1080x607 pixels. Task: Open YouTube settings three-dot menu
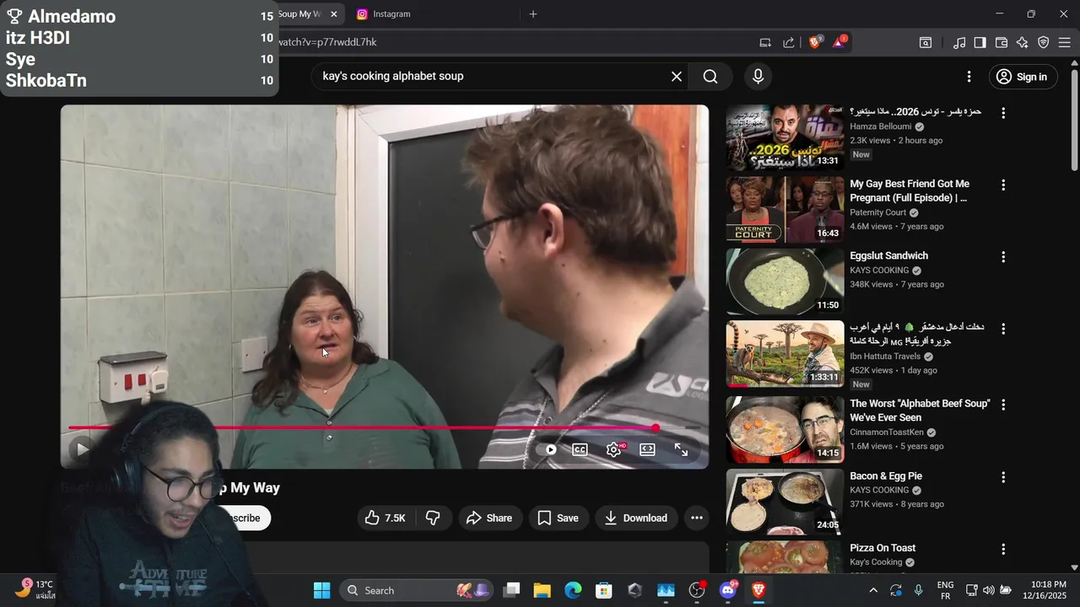pyautogui.click(x=969, y=77)
